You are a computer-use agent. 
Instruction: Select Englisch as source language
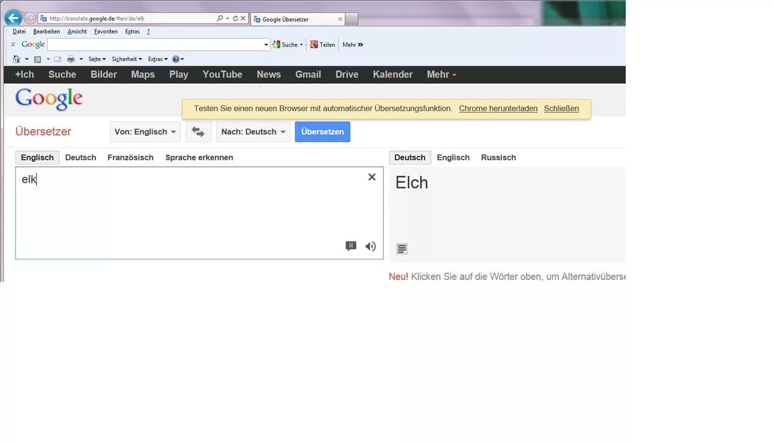pos(37,158)
